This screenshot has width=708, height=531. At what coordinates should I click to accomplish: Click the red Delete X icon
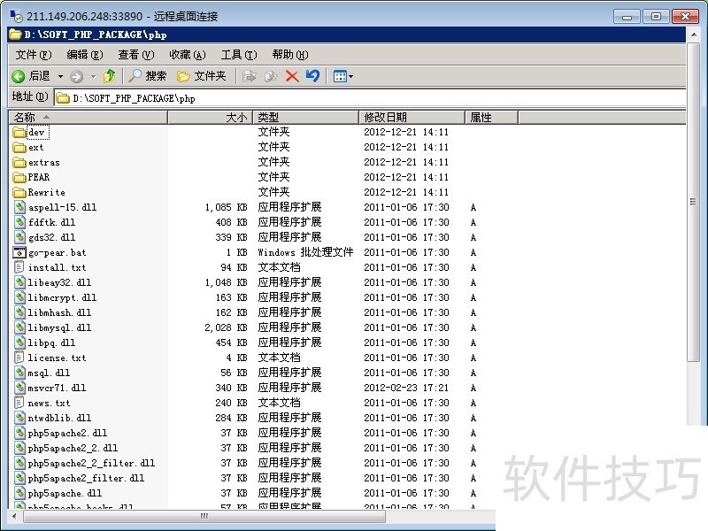292,77
